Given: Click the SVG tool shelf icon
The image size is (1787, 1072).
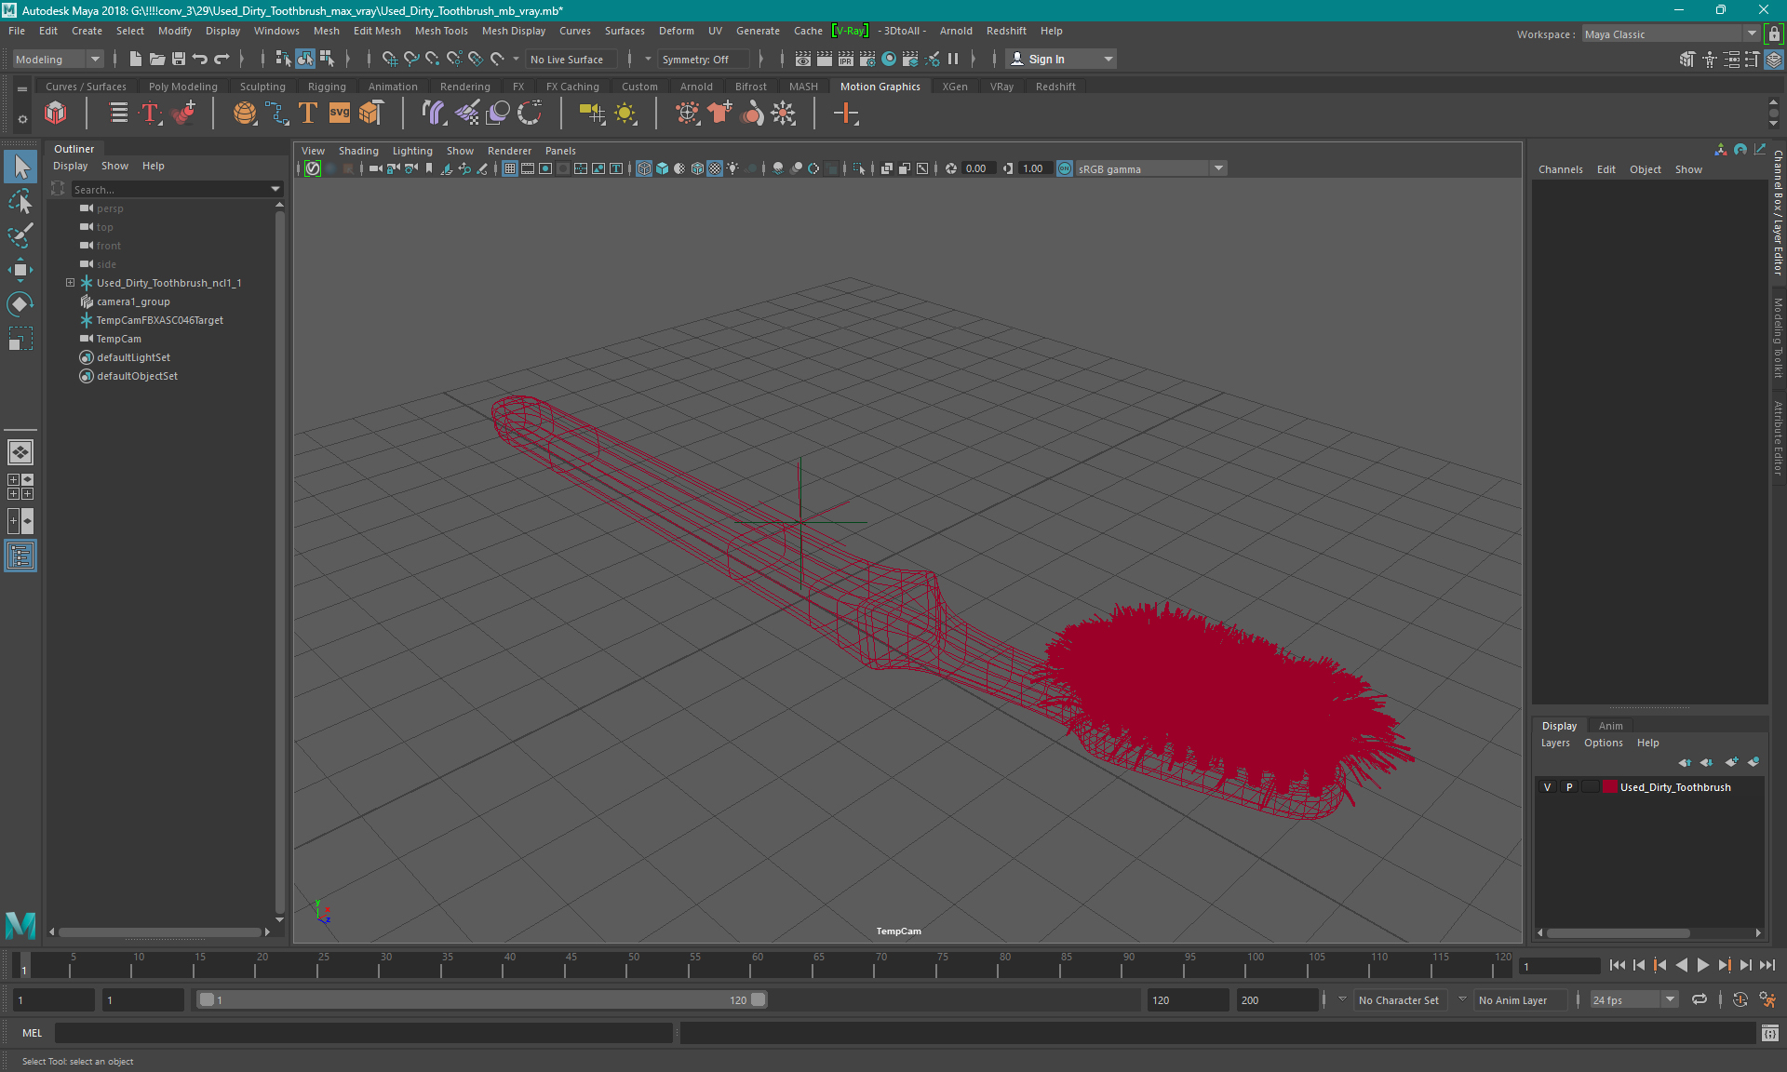Looking at the screenshot, I should [x=340, y=114].
